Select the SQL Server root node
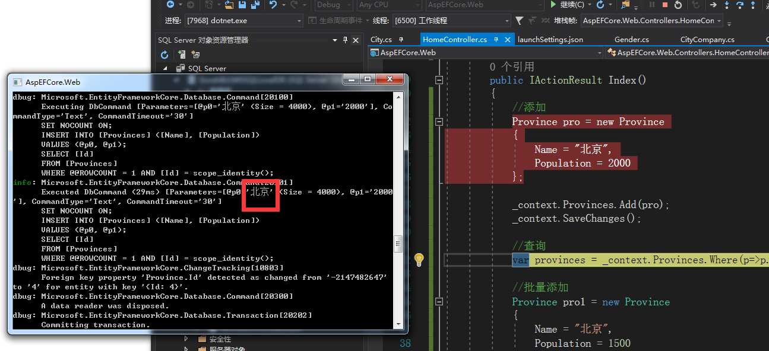 tap(202, 68)
